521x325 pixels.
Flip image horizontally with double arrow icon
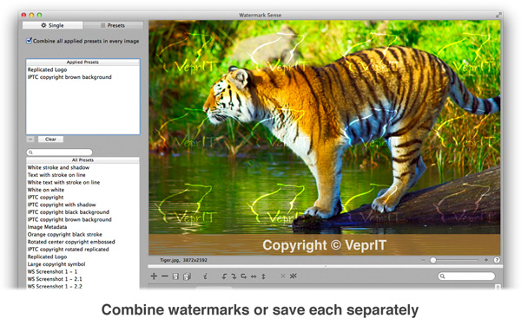click(254, 276)
